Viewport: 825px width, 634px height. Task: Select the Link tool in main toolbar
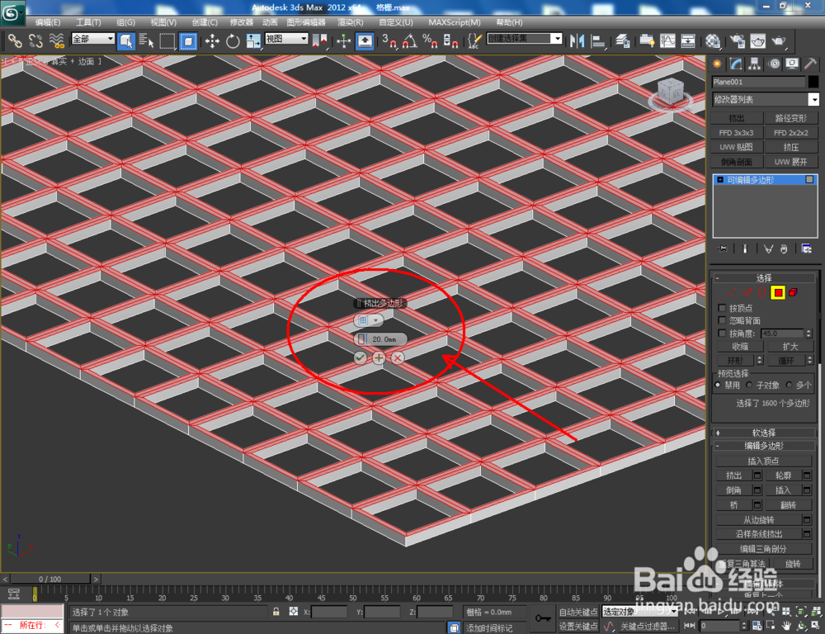pyautogui.click(x=15, y=40)
